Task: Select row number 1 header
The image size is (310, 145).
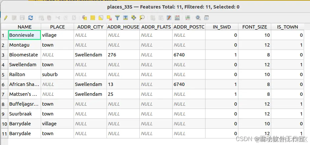Action: pos(4,35)
